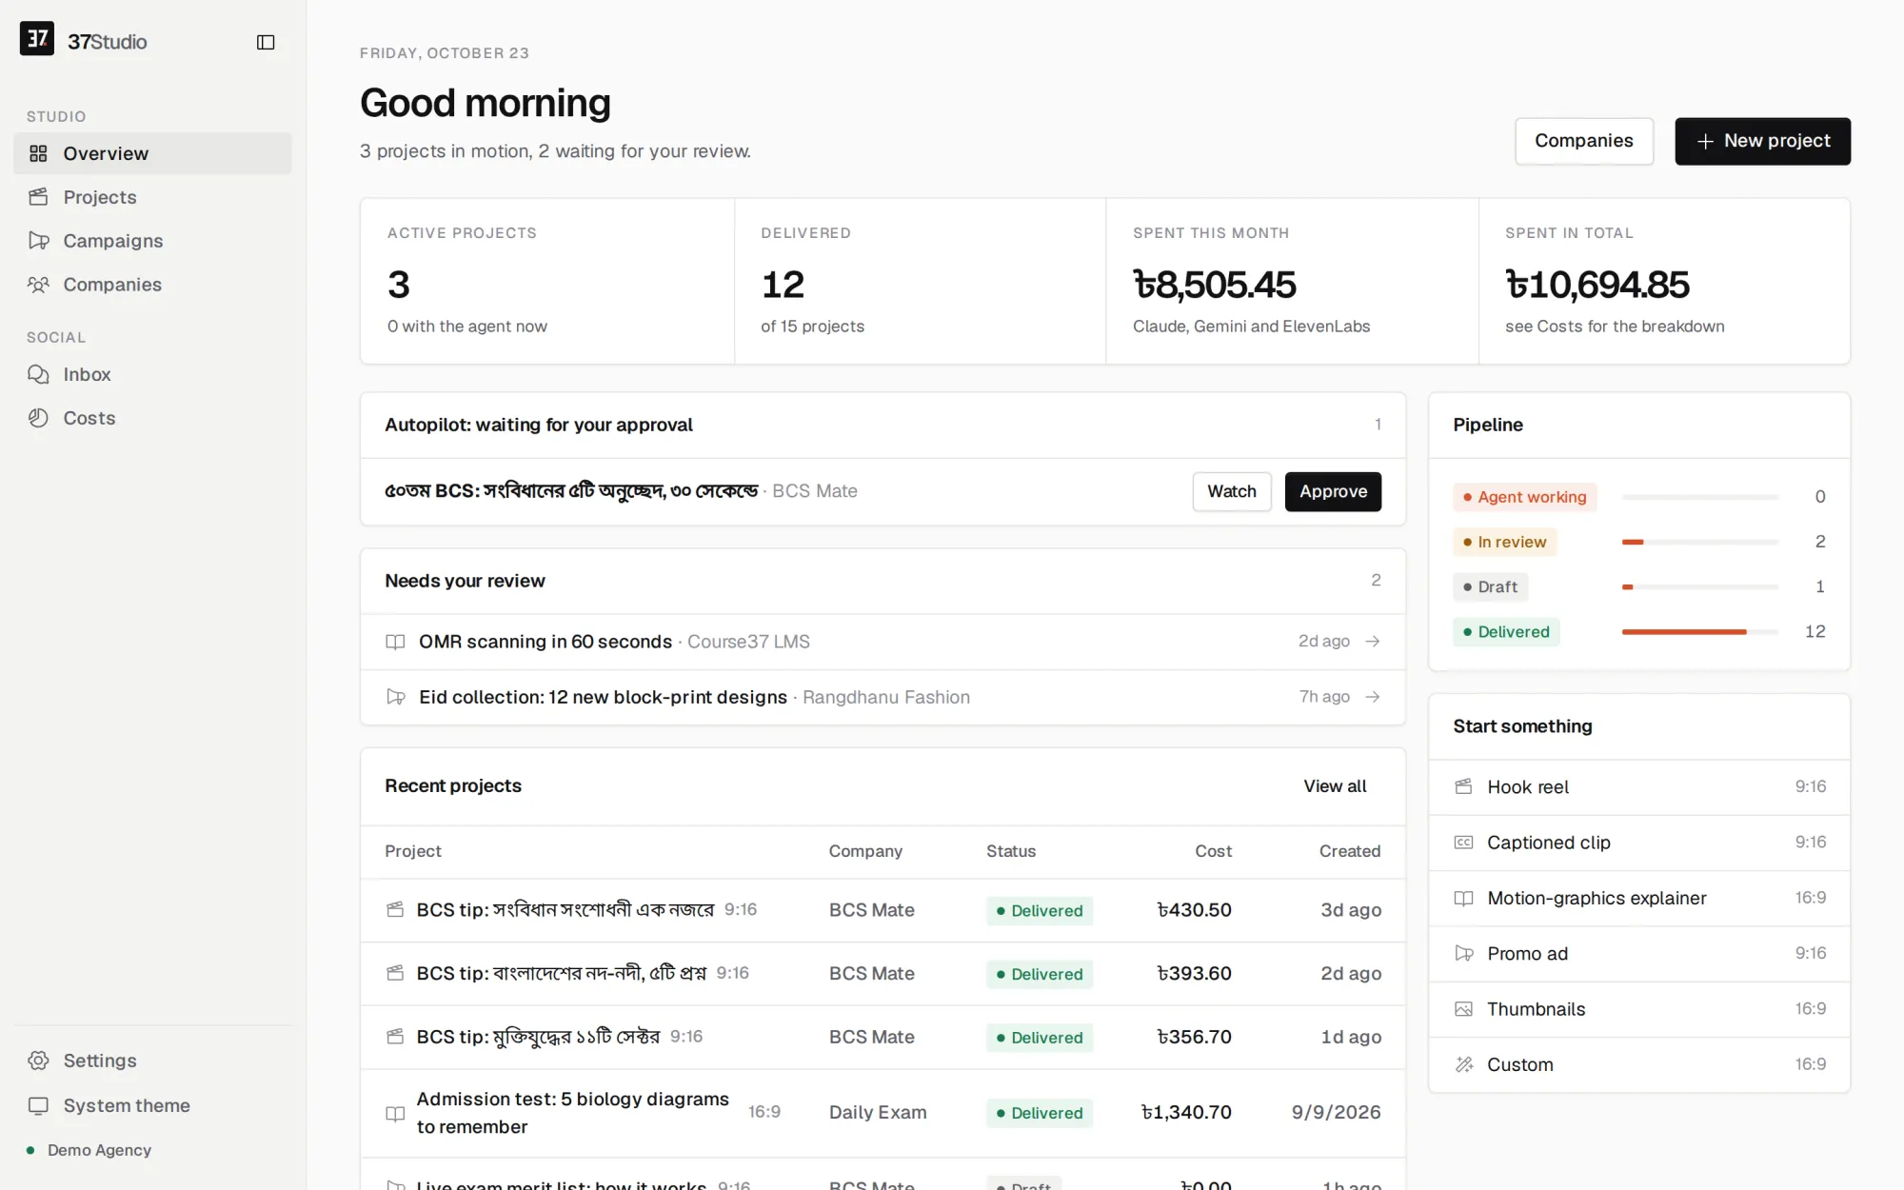Open the Costs page label
This screenshot has width=1904, height=1190.
coord(89,418)
